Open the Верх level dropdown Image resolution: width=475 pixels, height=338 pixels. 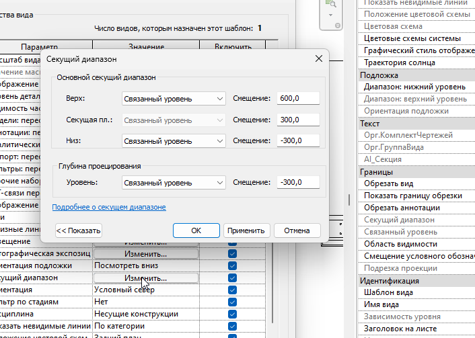[x=174, y=99]
